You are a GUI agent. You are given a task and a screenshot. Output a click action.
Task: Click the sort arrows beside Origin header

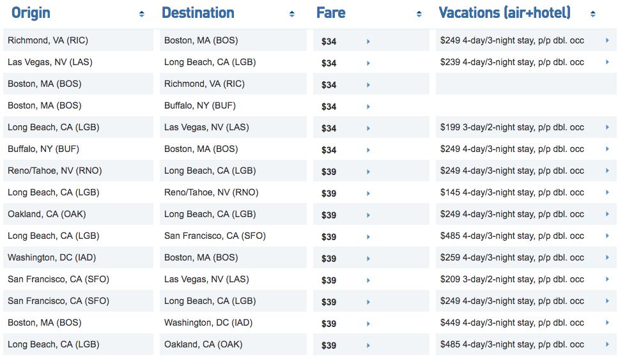pyautogui.click(x=141, y=14)
